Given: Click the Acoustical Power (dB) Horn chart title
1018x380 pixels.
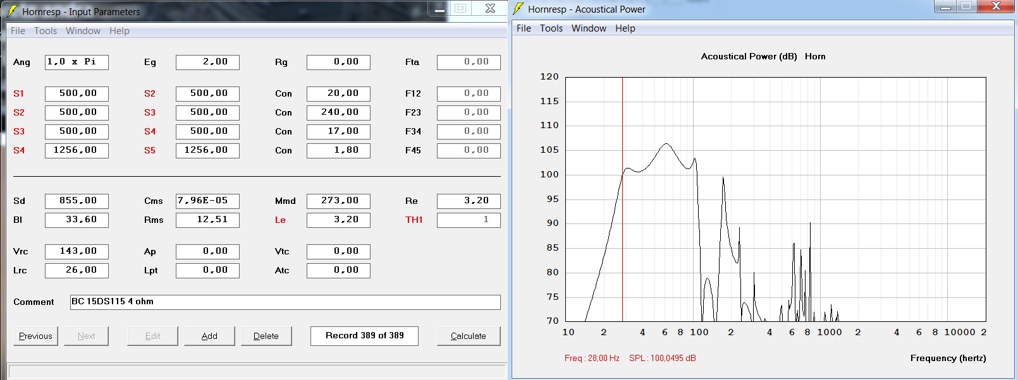Looking at the screenshot, I should (x=763, y=56).
